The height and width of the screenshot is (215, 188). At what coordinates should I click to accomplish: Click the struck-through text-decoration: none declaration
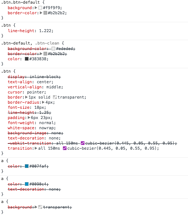[34, 189]
